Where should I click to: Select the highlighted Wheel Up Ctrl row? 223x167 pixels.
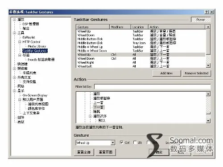point(141,55)
